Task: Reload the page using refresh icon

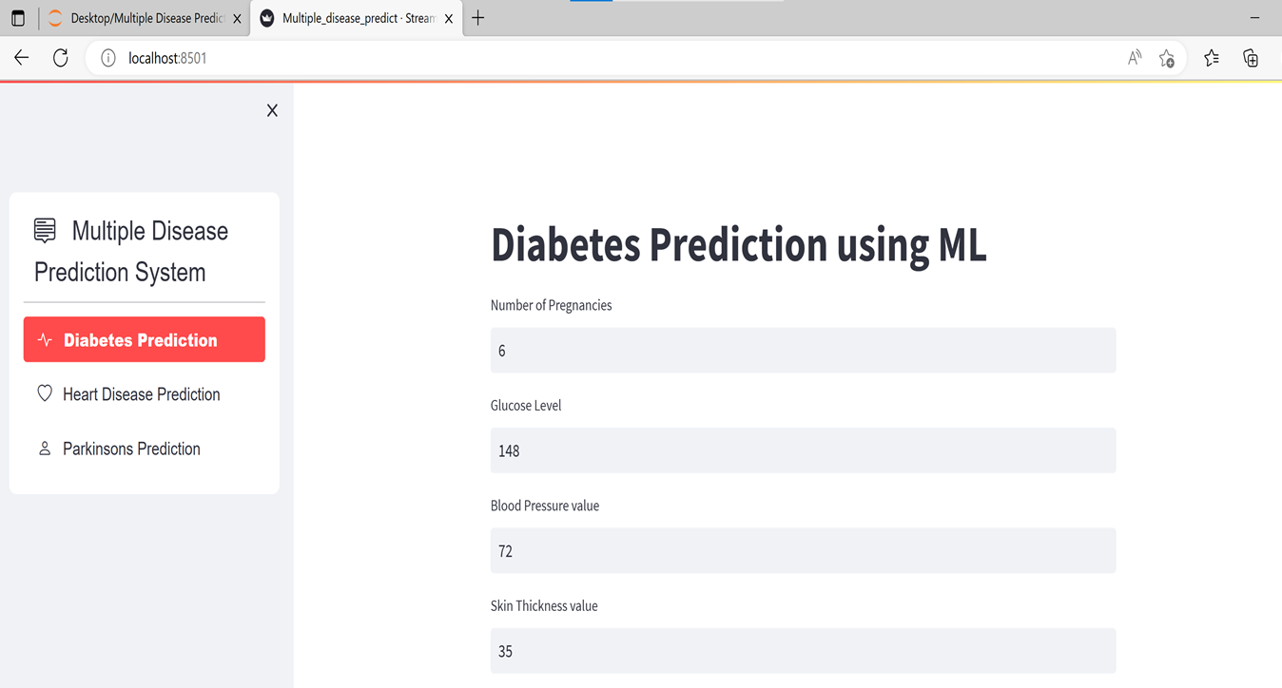Action: 61,58
